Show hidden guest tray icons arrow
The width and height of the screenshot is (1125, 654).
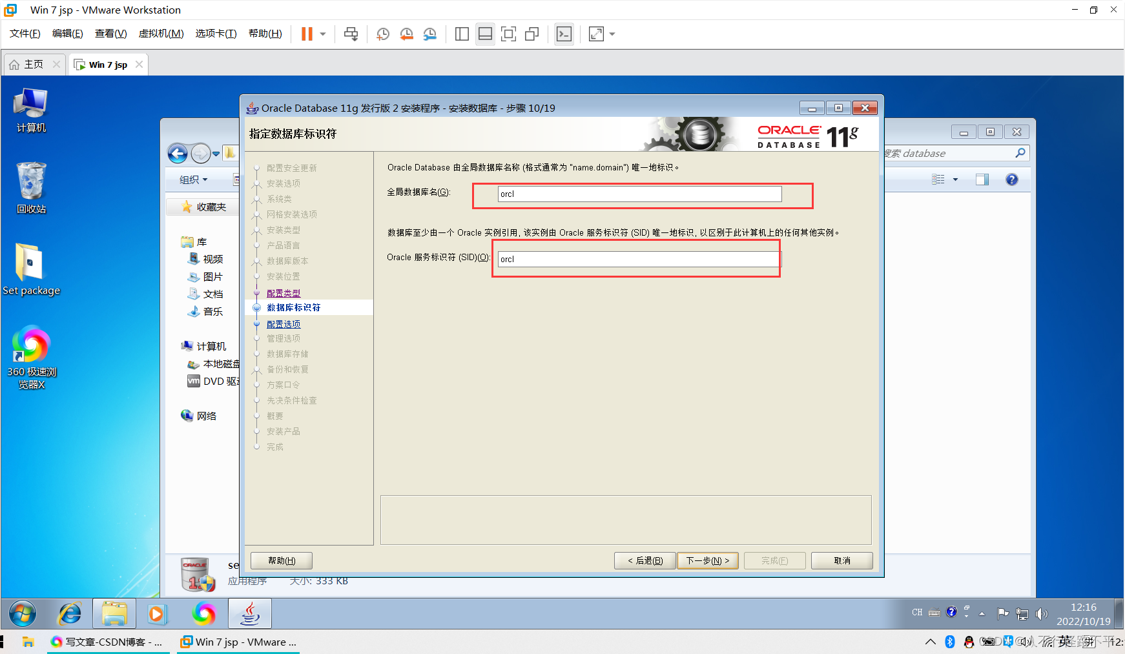pyautogui.click(x=982, y=613)
